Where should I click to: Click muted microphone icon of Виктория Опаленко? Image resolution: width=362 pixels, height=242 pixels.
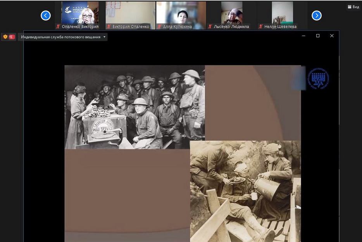[109, 27]
